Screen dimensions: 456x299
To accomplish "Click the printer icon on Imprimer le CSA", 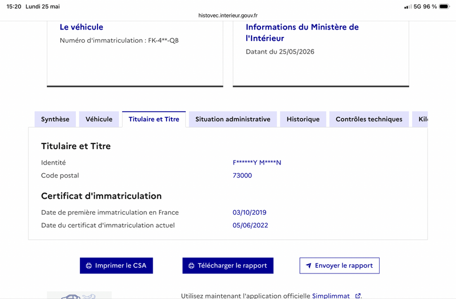I will click(x=89, y=265).
